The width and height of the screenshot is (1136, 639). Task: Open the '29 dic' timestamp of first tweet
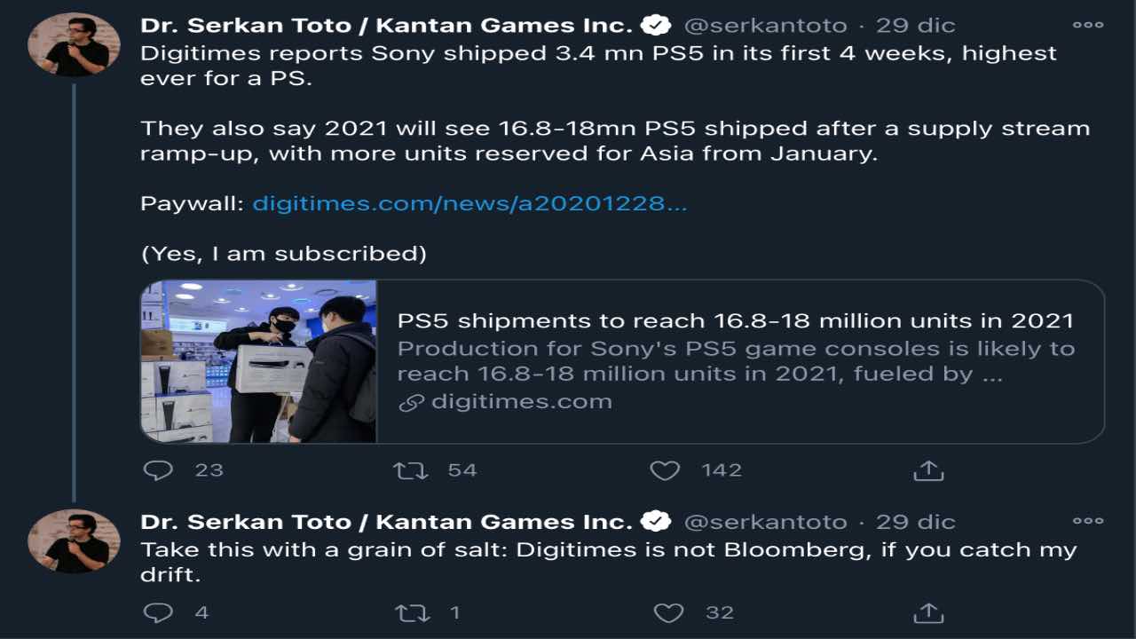point(916,26)
